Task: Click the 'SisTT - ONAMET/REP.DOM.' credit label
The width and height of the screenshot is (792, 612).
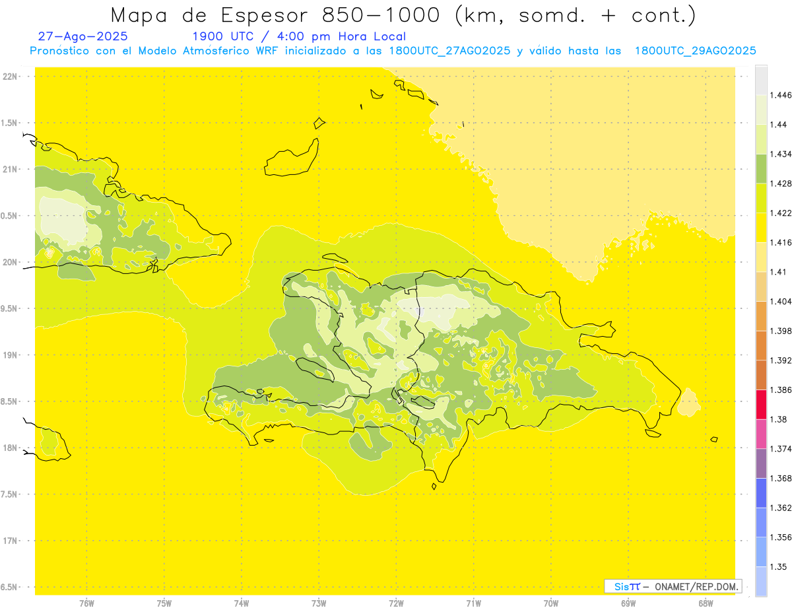Action: [x=673, y=586]
